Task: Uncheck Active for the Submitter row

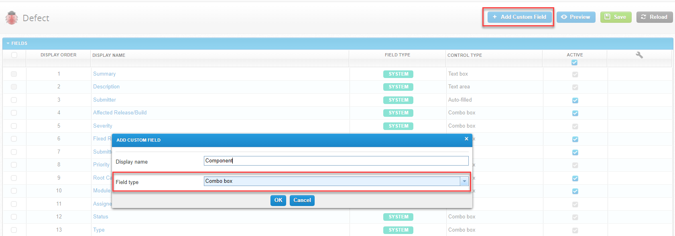Action: (x=575, y=100)
